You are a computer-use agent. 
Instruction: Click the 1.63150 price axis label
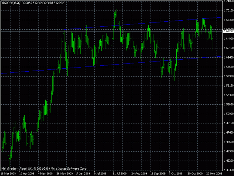click(x=229, y=48)
